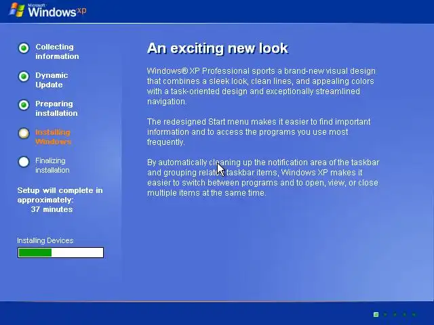Viewport: 434px width, 325px height.
Task: Click the 'An exciting new look' heading
Action: pyautogui.click(x=218, y=48)
